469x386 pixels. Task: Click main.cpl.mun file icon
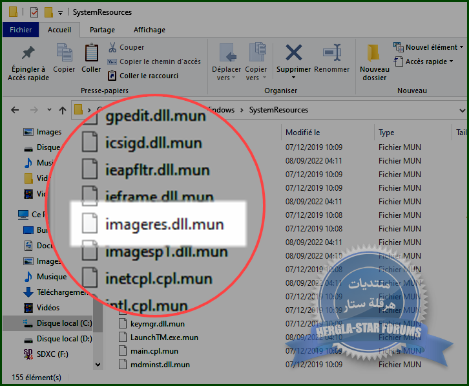tap(123, 350)
